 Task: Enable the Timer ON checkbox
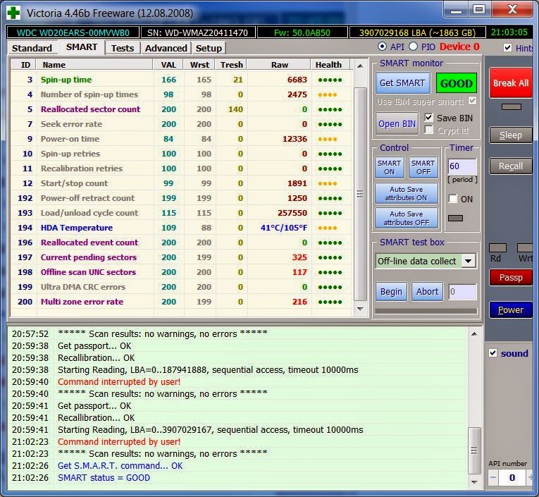point(453,199)
